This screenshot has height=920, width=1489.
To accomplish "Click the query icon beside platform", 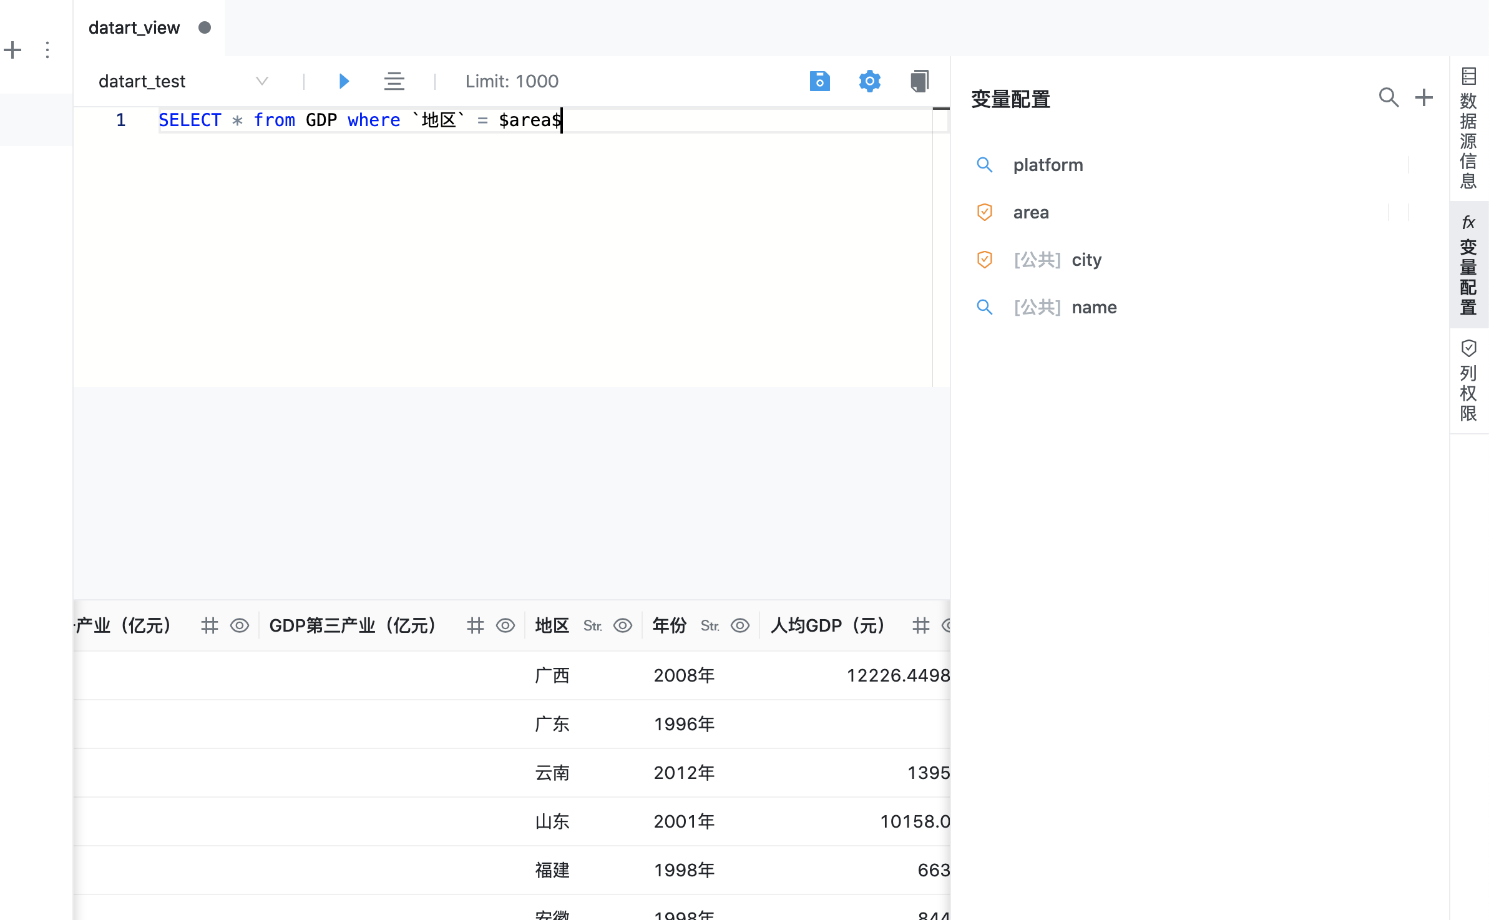I will tap(985, 165).
